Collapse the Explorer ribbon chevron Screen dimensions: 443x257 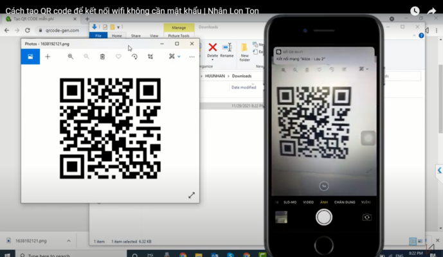pos(414,35)
